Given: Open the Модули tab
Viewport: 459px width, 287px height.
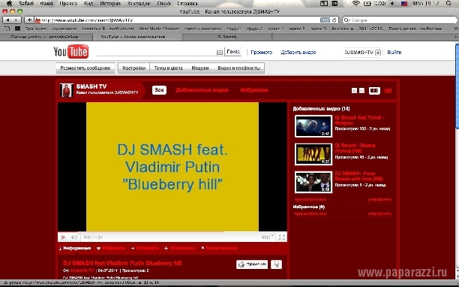Looking at the screenshot, I should 200,68.
